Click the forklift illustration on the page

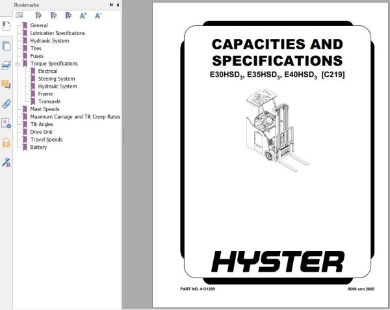coord(277,130)
